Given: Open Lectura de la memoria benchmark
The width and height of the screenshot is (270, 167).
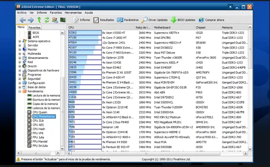Looking at the screenshot, I should click(x=46, y=96).
